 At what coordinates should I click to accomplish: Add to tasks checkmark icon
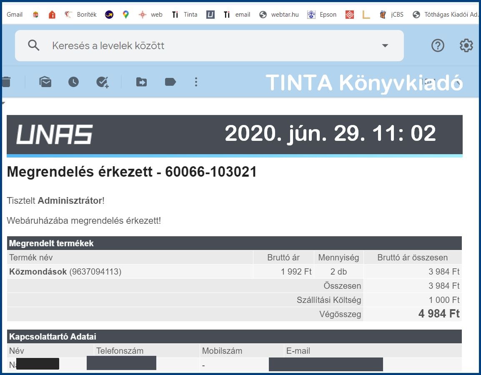(103, 82)
